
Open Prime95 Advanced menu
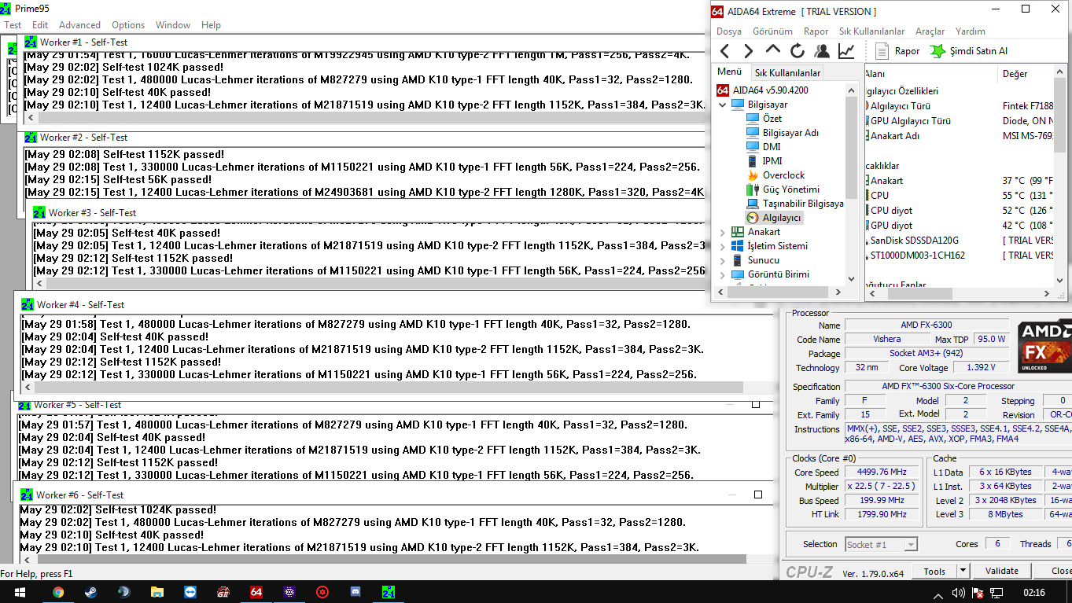click(79, 25)
